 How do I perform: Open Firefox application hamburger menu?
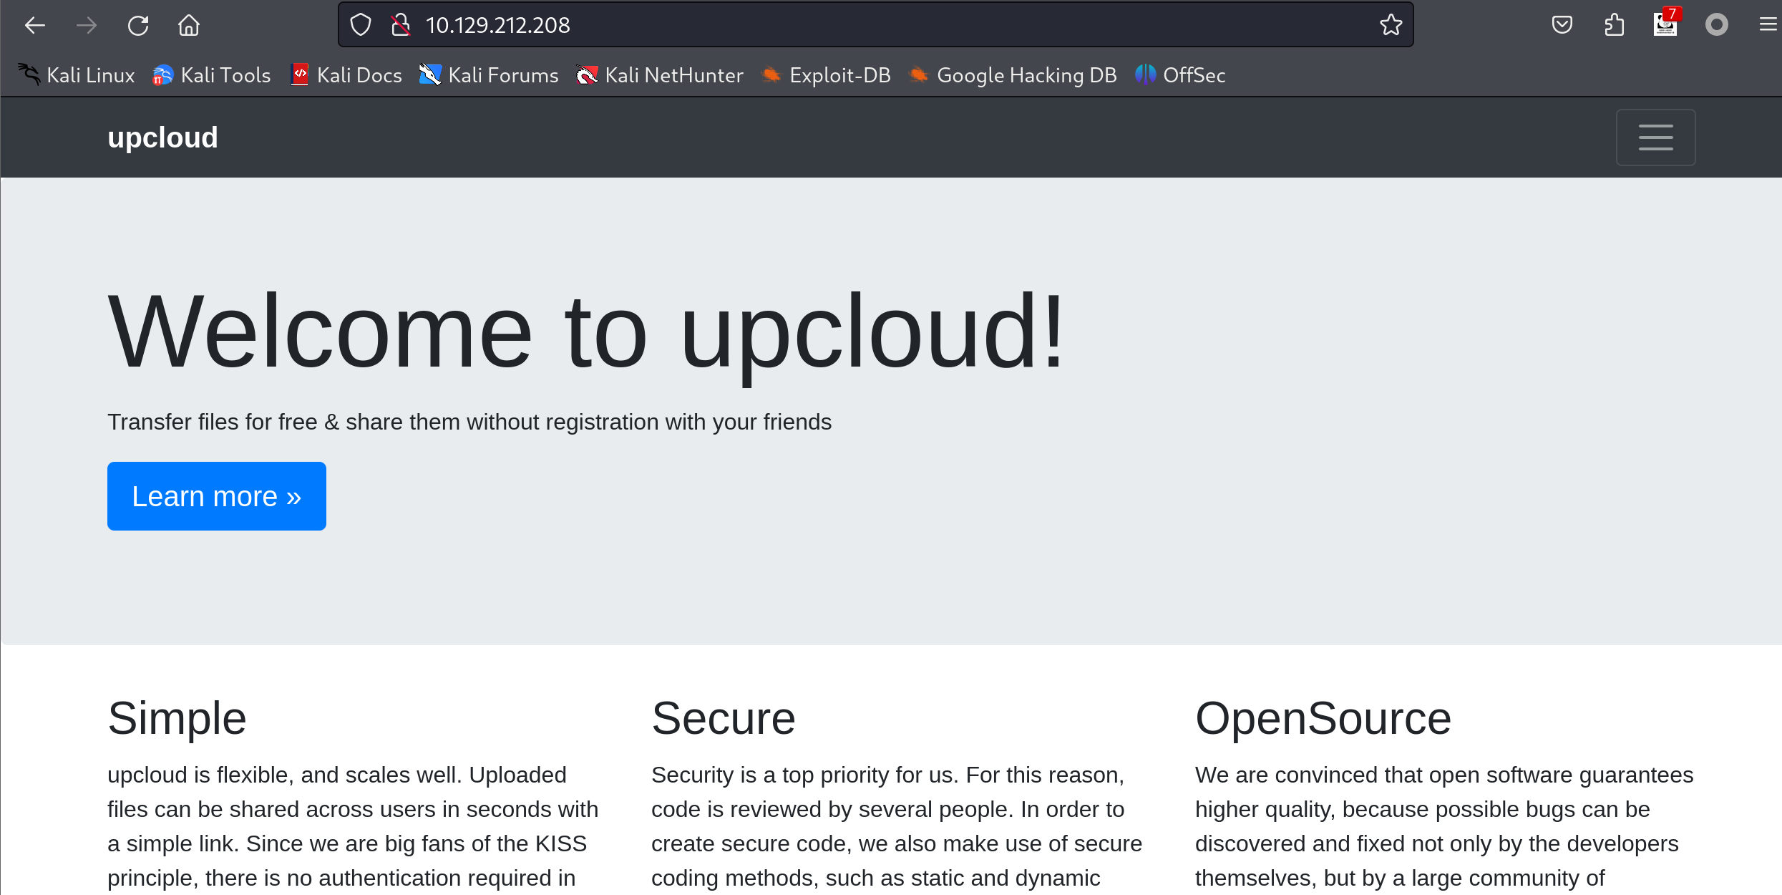coord(1768,25)
